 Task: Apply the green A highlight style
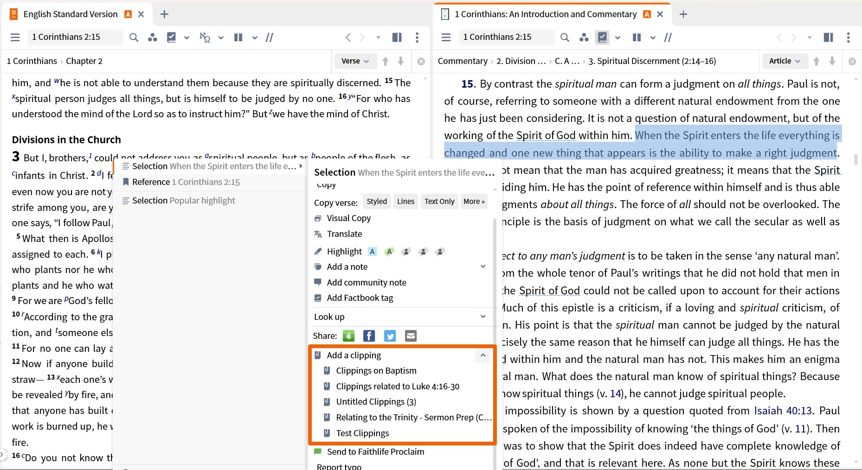point(389,252)
